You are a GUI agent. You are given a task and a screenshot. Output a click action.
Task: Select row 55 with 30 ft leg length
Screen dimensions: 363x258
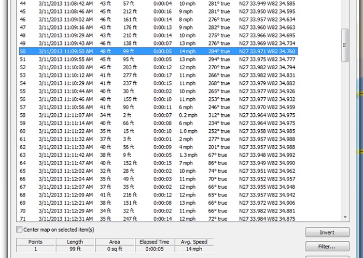click(x=156, y=92)
